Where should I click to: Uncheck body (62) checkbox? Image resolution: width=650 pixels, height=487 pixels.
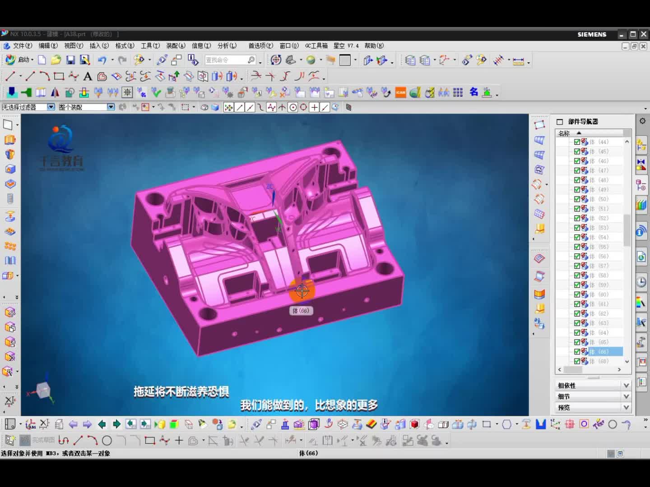(x=577, y=313)
